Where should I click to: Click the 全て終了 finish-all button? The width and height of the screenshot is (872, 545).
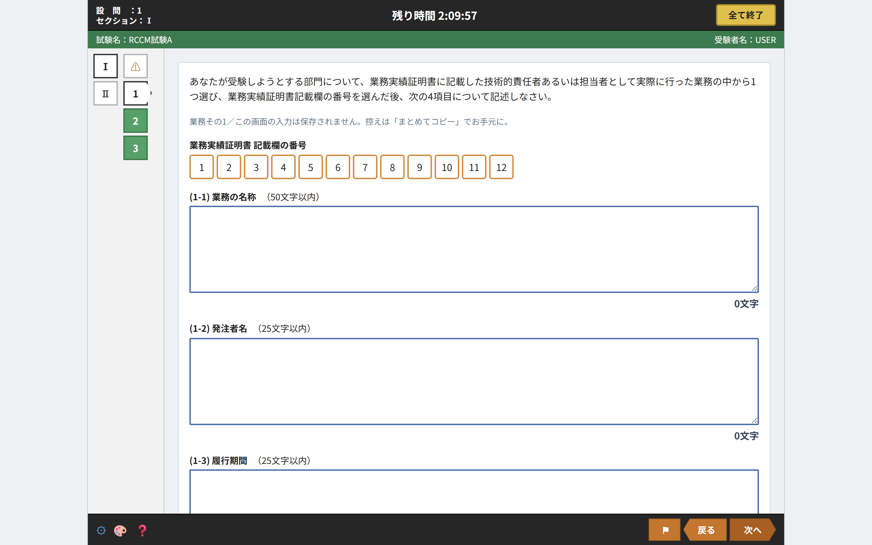pyautogui.click(x=746, y=15)
